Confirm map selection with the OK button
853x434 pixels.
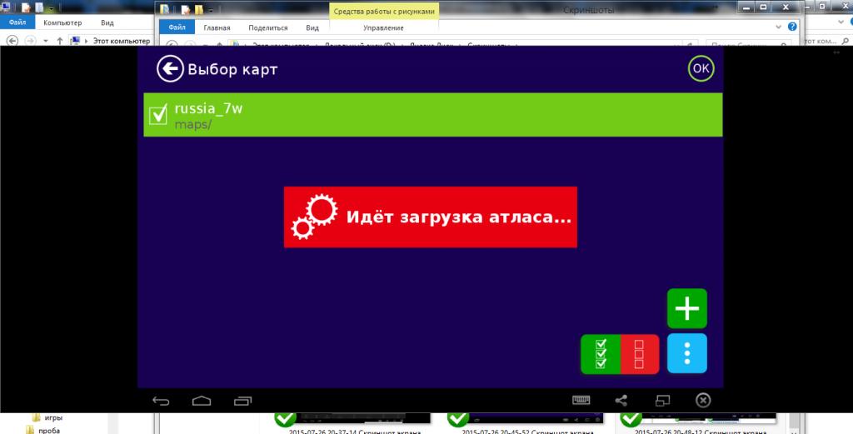pos(701,69)
